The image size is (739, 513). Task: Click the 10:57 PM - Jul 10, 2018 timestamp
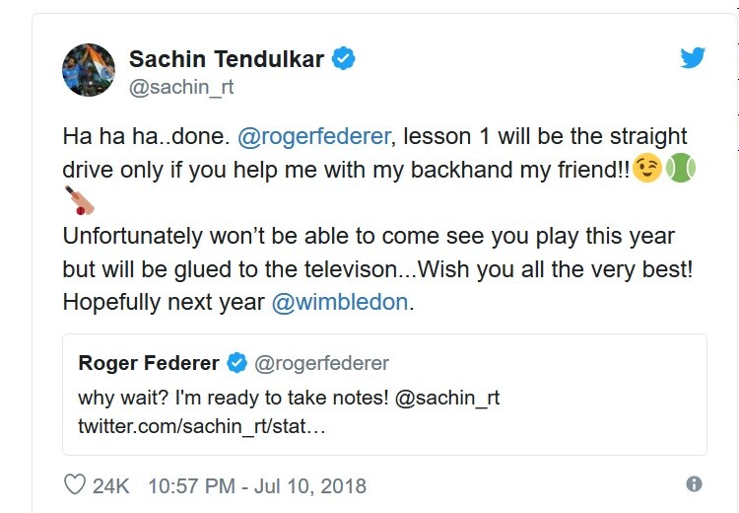pyautogui.click(x=256, y=485)
